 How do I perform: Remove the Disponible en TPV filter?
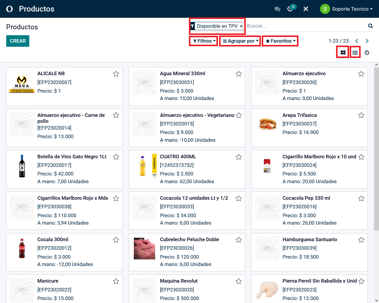(x=241, y=26)
